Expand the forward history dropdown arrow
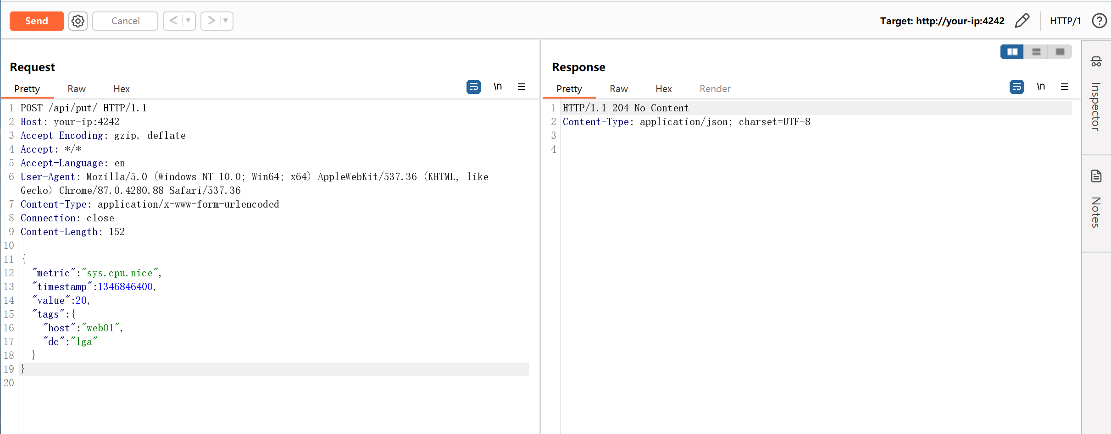 pos(226,21)
